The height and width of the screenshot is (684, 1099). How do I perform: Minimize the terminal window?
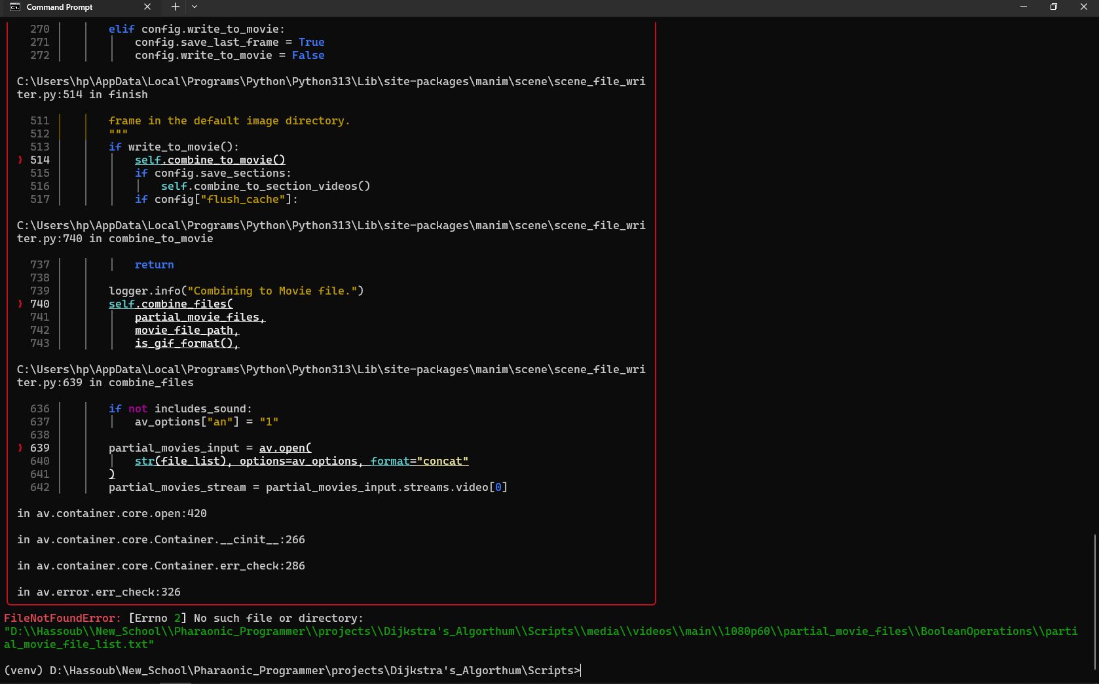coord(1023,7)
